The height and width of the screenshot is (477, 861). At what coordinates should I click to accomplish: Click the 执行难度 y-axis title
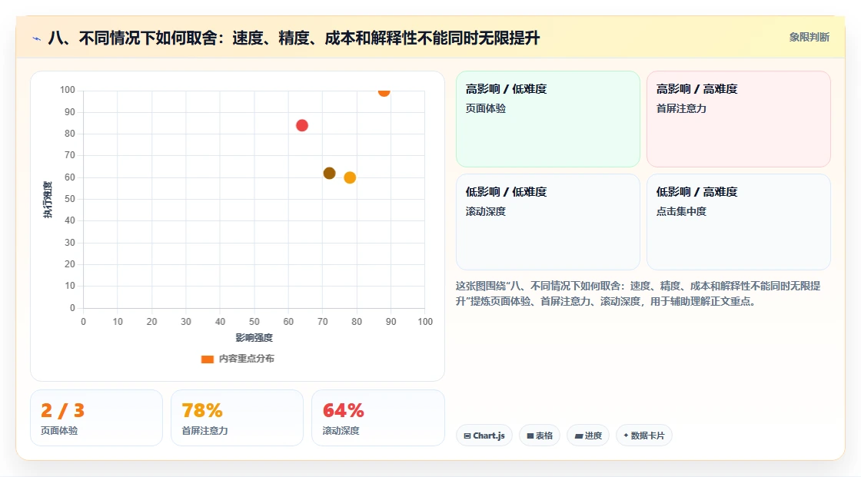point(48,199)
